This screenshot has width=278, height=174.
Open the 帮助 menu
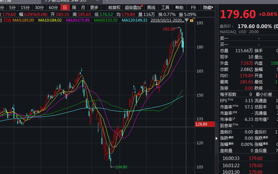point(179,7)
